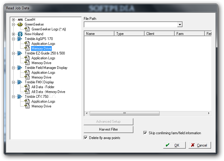
Task: Click the GreenSeeker gear icon
Action: [20, 24]
